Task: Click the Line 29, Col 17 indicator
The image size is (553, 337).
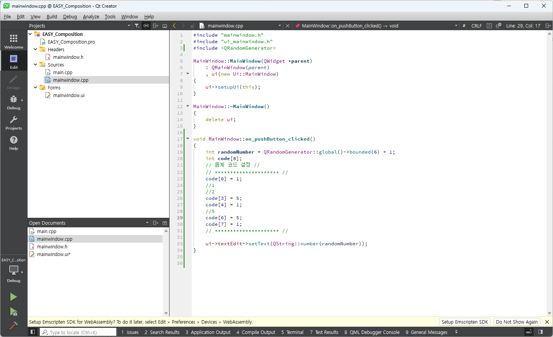Action: (x=523, y=26)
